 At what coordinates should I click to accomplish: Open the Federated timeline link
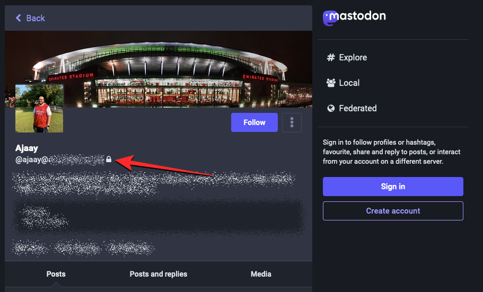[358, 109]
